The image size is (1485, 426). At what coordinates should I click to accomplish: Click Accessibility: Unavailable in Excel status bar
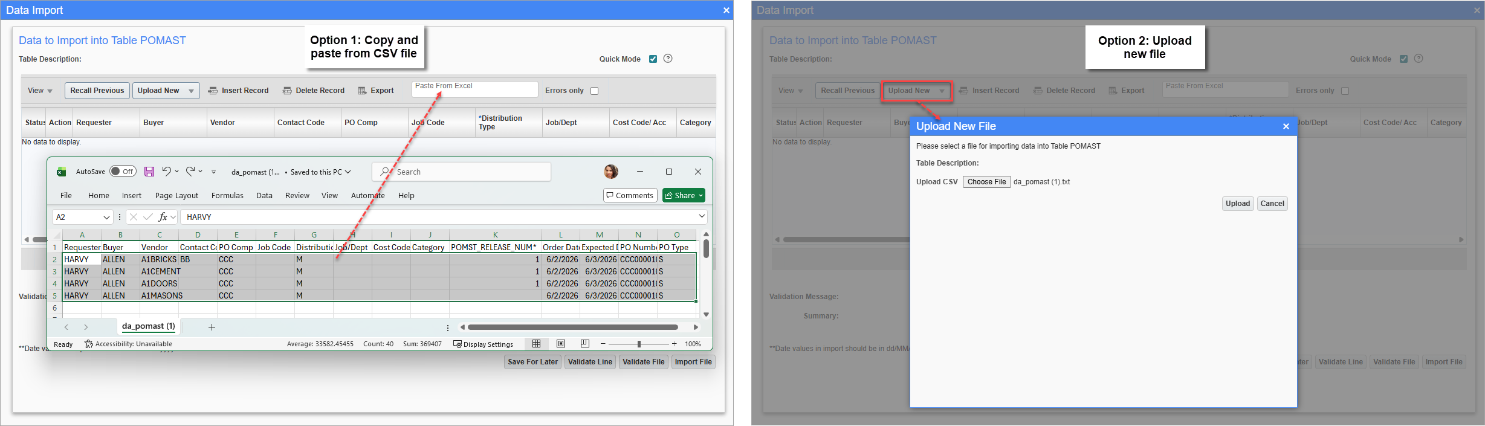128,344
